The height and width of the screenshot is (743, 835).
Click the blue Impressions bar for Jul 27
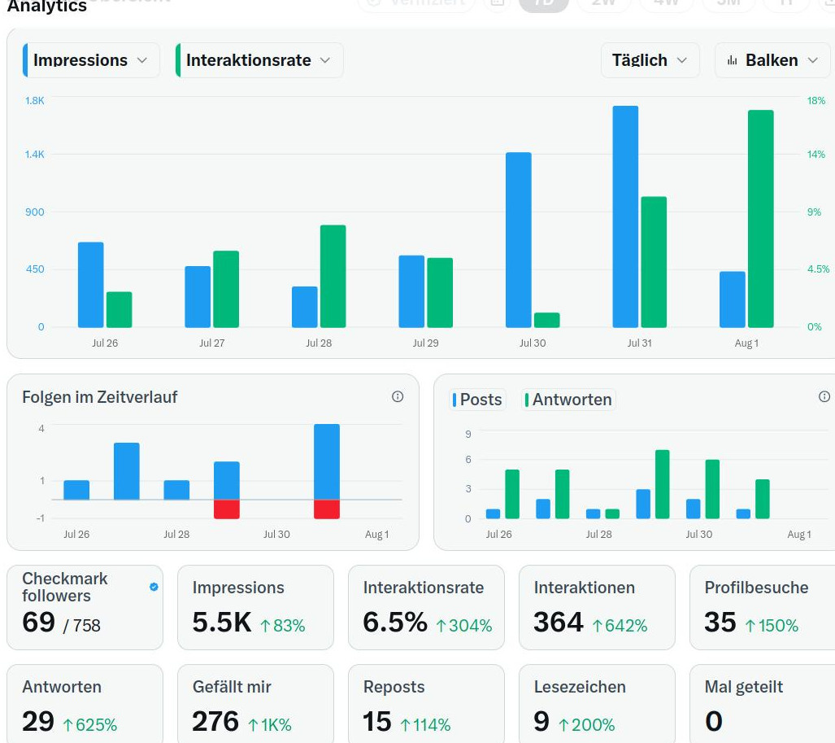click(x=198, y=297)
